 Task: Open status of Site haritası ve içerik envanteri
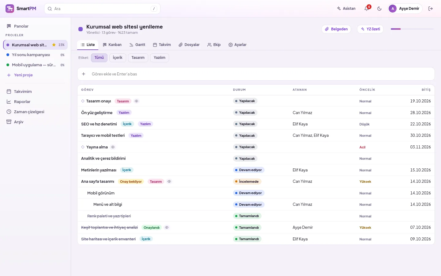(x=247, y=239)
